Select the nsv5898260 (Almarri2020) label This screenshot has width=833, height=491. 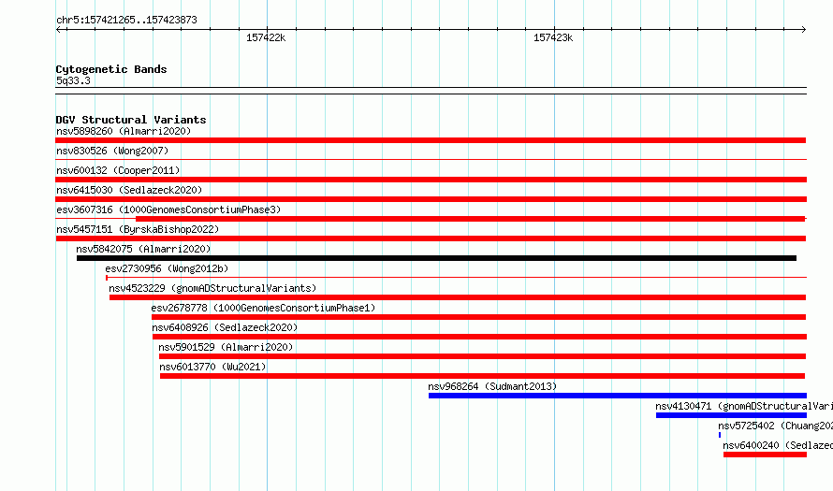[124, 131]
